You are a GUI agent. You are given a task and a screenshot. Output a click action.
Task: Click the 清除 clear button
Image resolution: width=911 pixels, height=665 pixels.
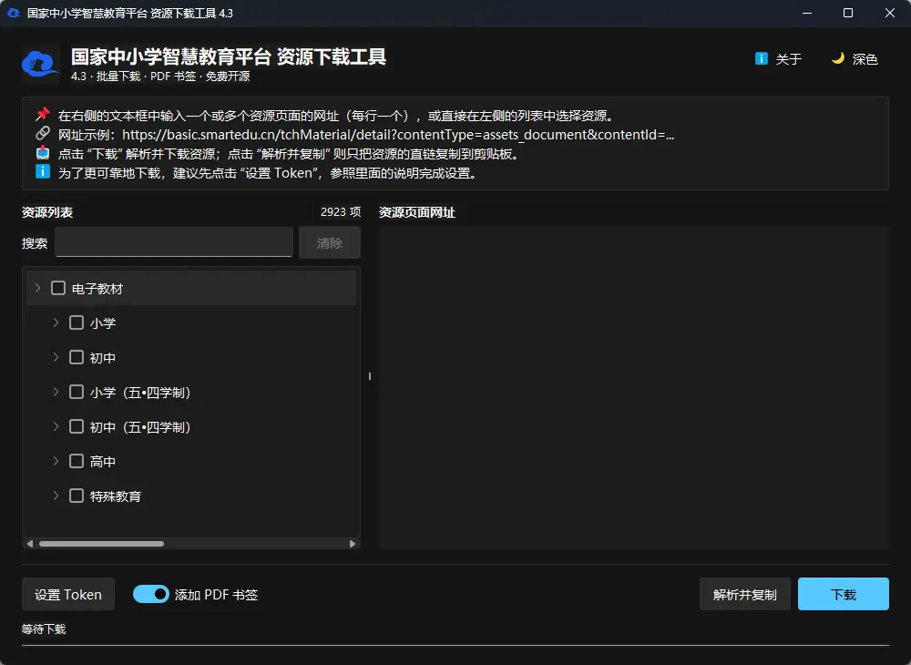coord(330,242)
